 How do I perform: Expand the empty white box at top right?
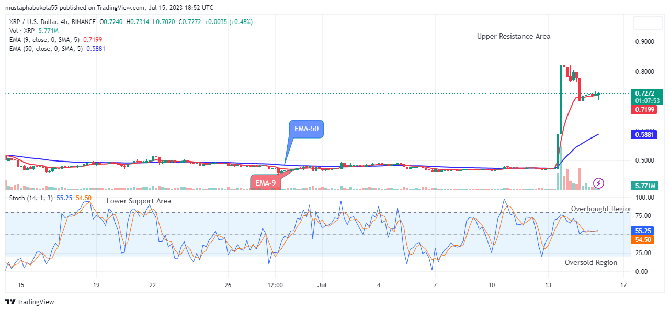648,23
